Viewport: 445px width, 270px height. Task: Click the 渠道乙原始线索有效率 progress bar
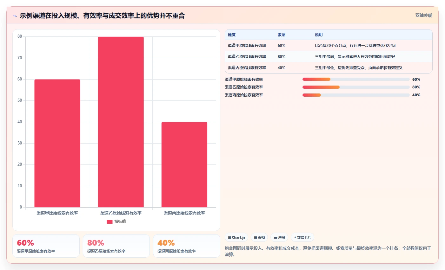coord(356,87)
